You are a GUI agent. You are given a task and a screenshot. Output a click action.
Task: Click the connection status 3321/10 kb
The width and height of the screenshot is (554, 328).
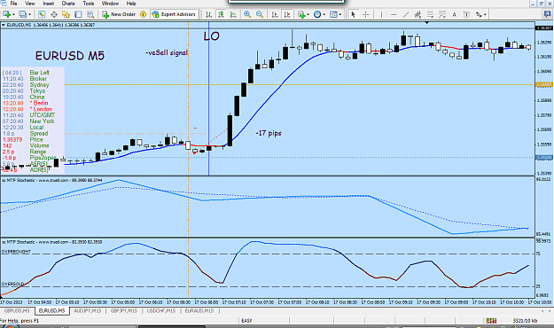click(525, 321)
